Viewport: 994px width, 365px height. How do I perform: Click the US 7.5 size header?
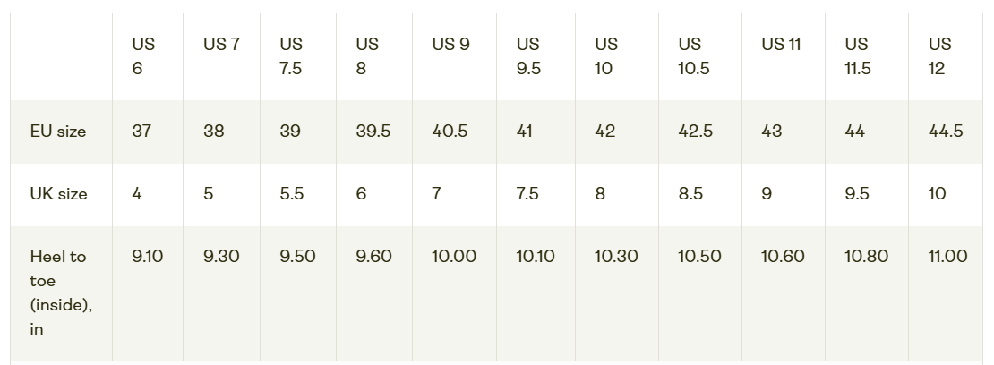tap(291, 56)
